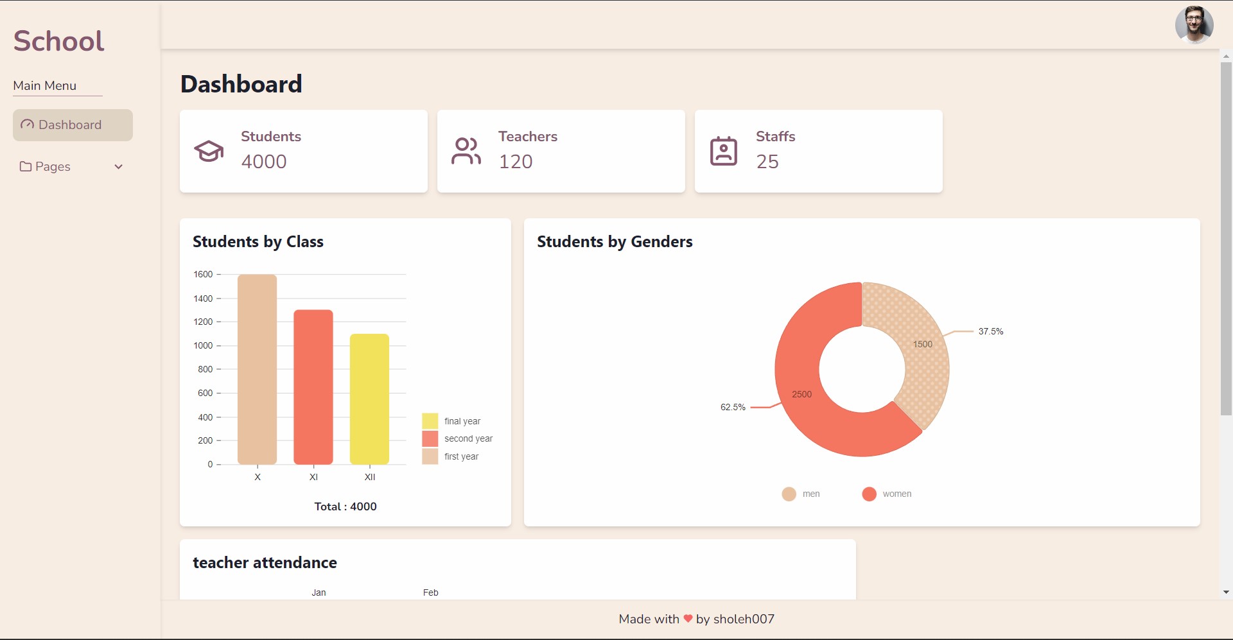The height and width of the screenshot is (640, 1233).
Task: Select the Teachers 120 card
Action: [x=561, y=151]
